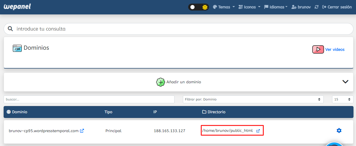Click the Tipo column header
Image resolution: width=356 pixels, height=146 pixels.
click(108, 112)
